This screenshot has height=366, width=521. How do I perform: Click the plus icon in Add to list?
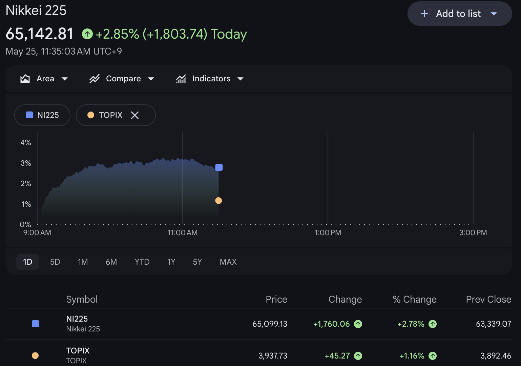(x=424, y=14)
